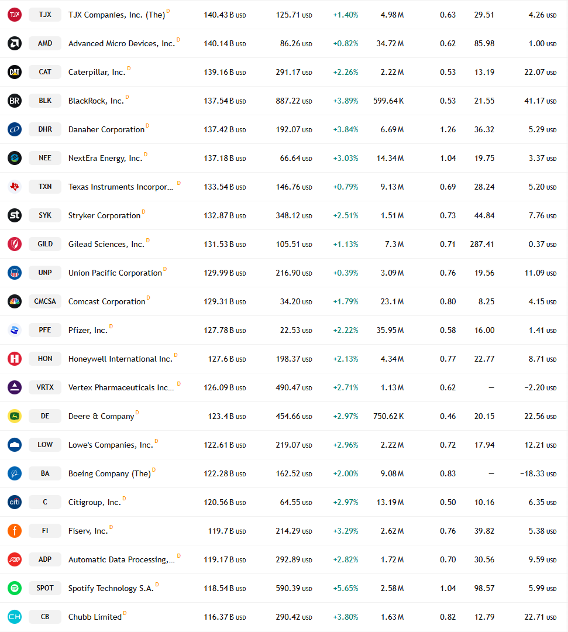Click volume value 35.95 M

(390, 330)
